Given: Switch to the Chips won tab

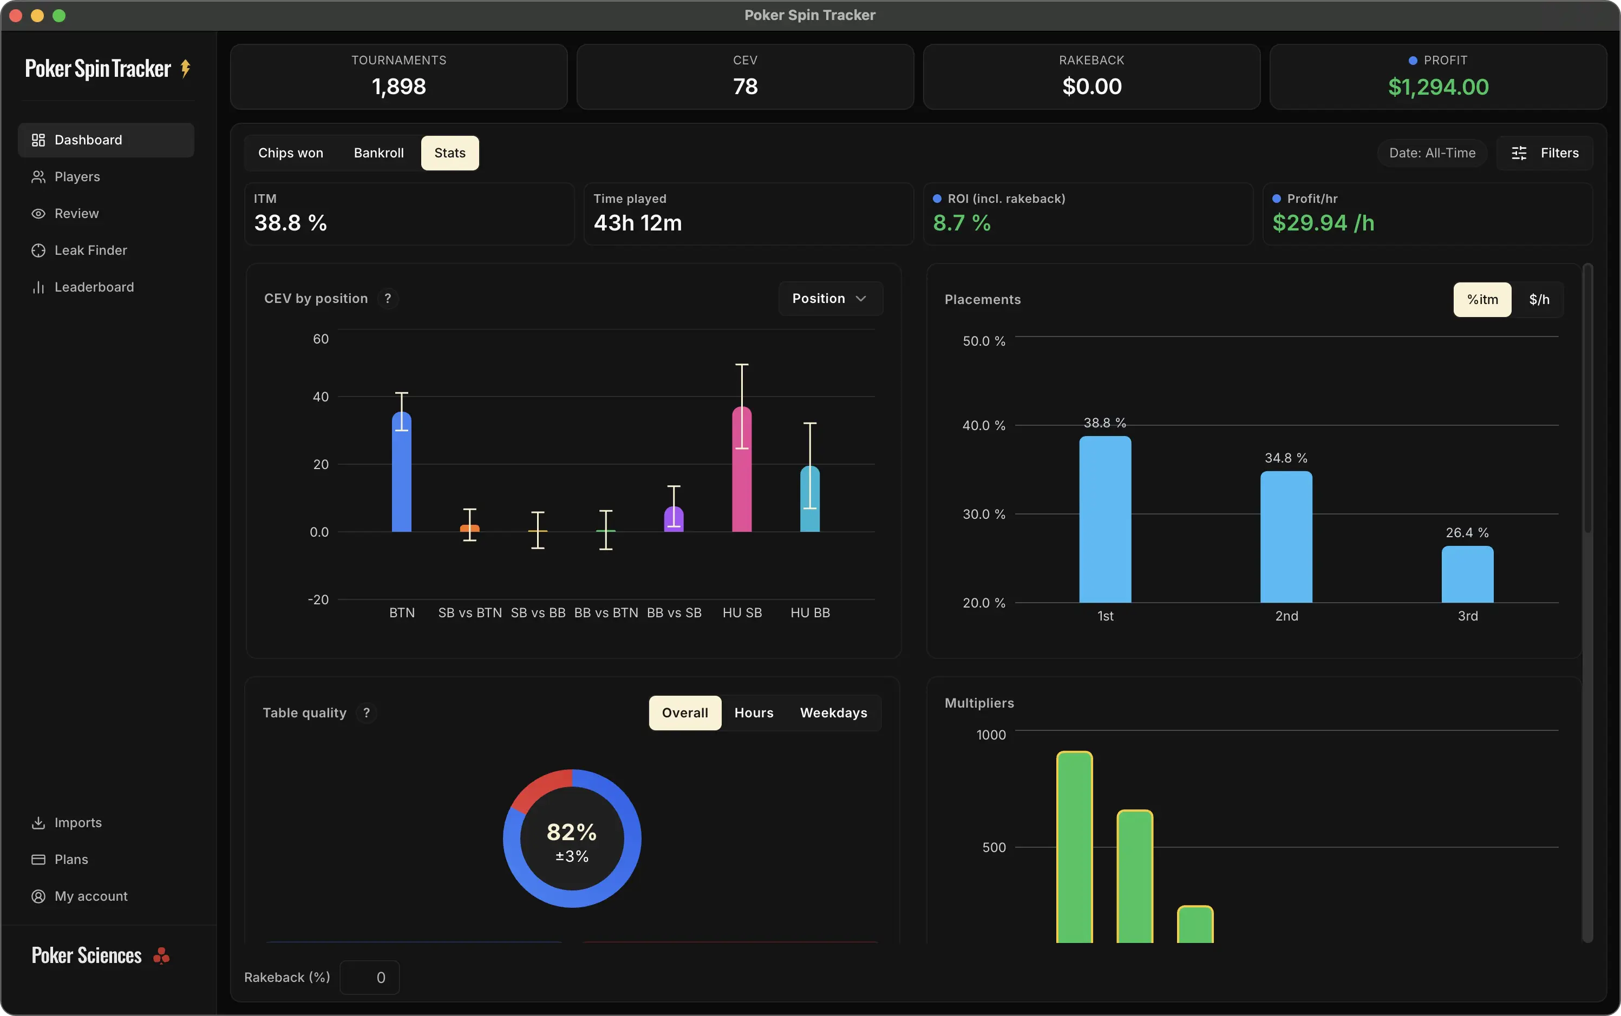Looking at the screenshot, I should 290,153.
